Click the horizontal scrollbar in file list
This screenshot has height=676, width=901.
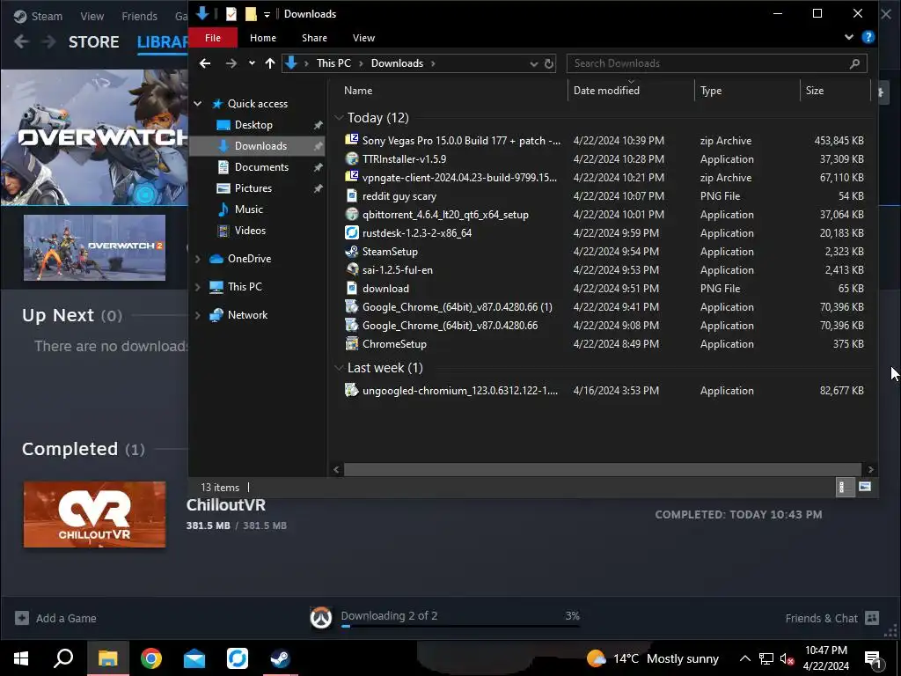pos(602,470)
